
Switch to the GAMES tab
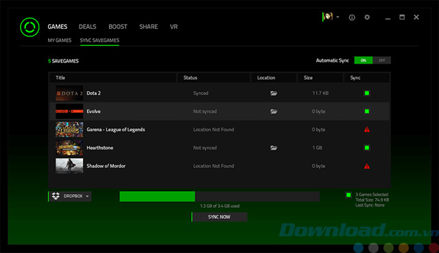(58, 27)
